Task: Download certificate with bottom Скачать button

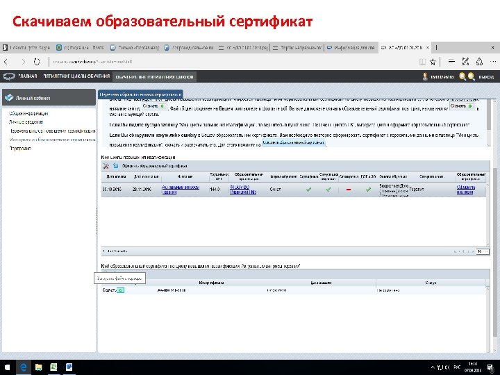Action: coord(113,290)
